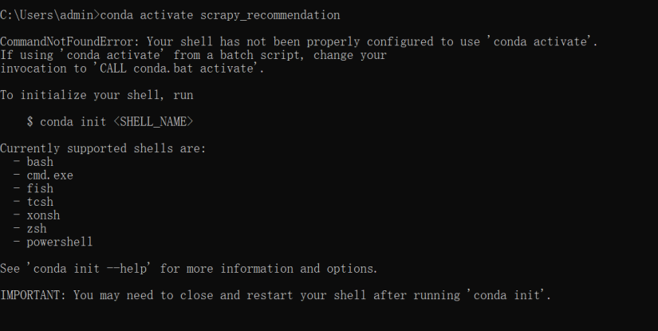Select powershell in the shell list
Screen dimensions: 658x331
(59, 242)
